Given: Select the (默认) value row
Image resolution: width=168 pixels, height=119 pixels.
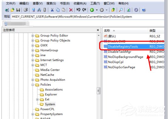Looking at the screenshot, I should pyautogui.click(x=112, y=36).
